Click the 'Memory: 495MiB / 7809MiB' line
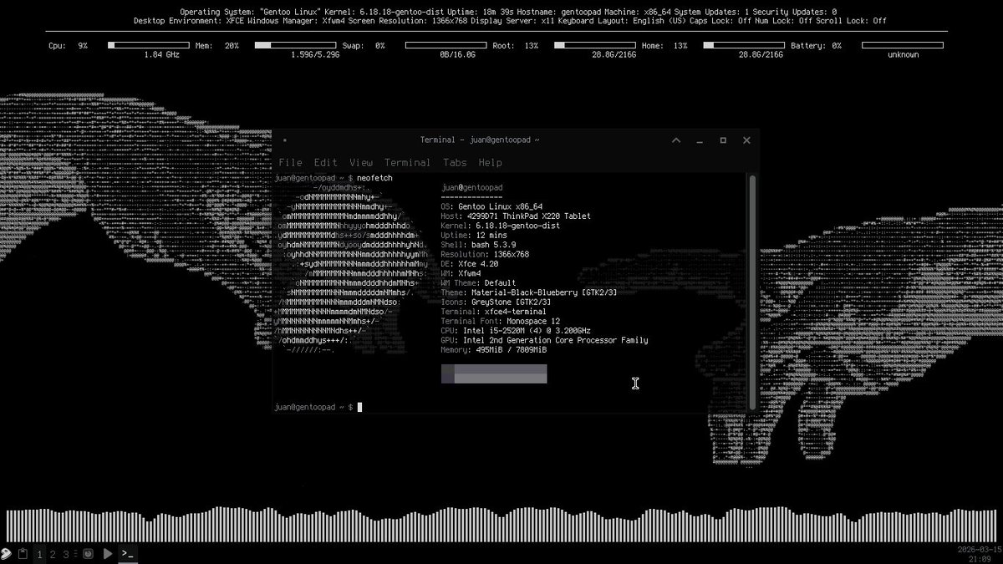The width and height of the screenshot is (1003, 564). (x=494, y=350)
